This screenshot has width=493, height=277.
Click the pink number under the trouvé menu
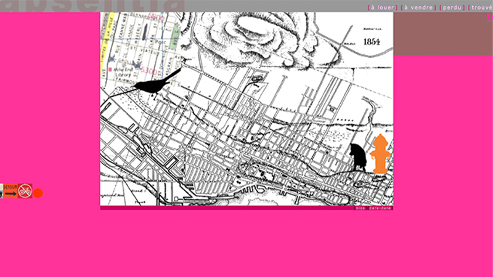tap(490, 17)
